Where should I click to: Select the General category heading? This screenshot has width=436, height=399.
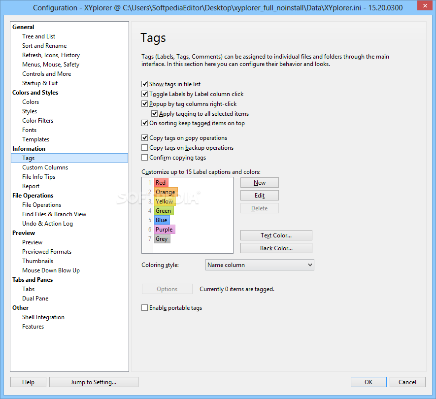pos(23,27)
